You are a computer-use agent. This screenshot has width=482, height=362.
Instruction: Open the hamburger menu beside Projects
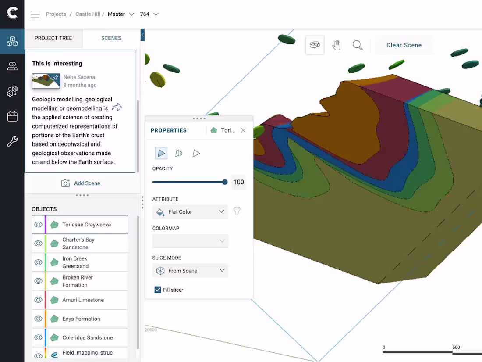point(35,14)
